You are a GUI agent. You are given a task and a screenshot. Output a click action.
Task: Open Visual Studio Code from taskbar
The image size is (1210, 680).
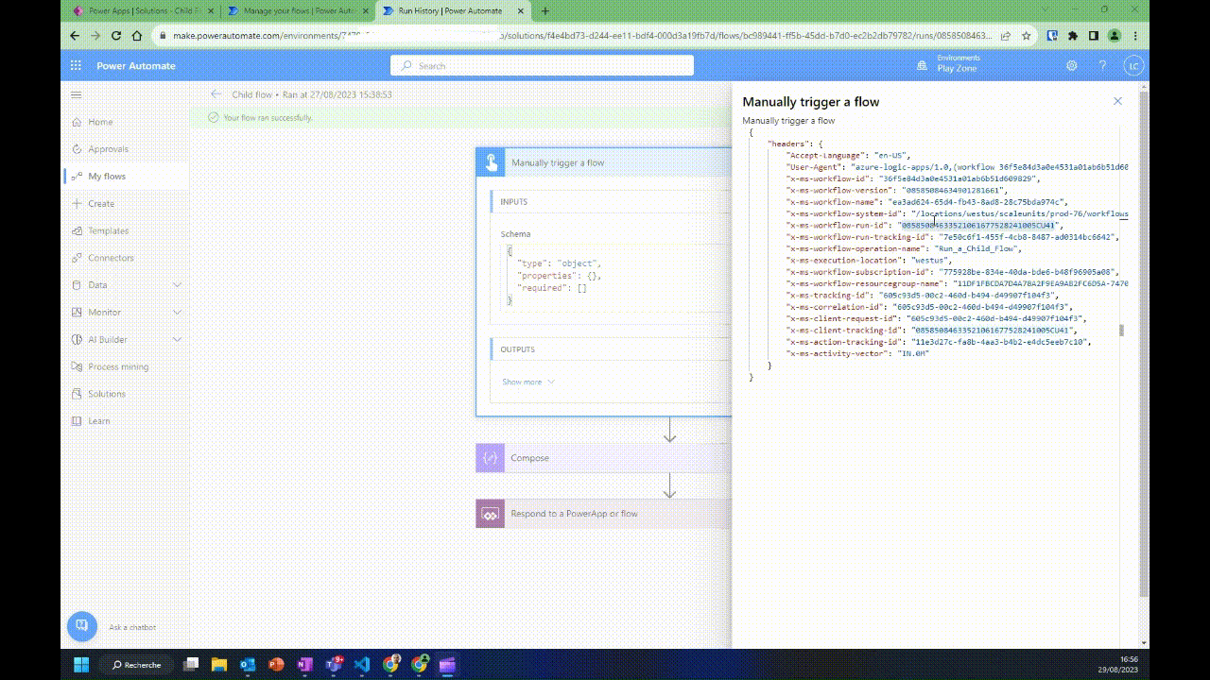click(x=362, y=665)
